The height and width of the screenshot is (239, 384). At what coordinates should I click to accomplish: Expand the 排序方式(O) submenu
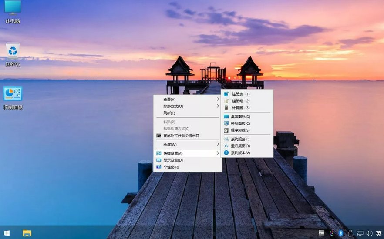point(187,106)
